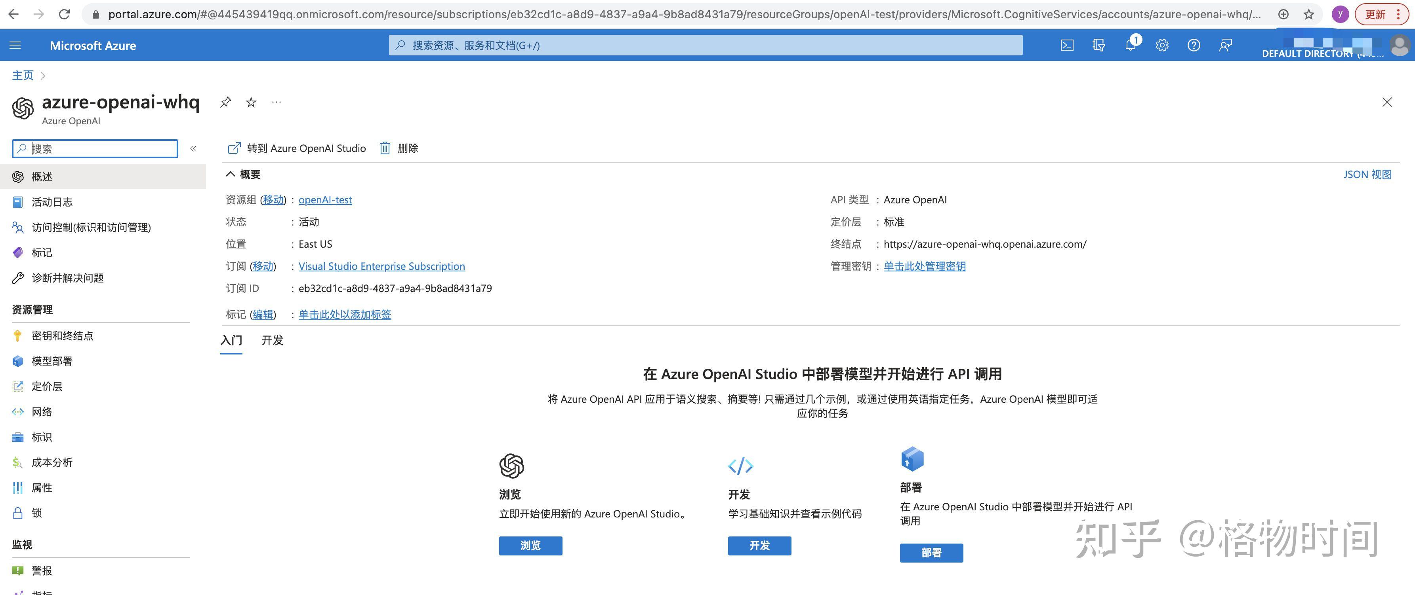Click the sidebar 搜索 input field
The image size is (1415, 595).
click(95, 148)
